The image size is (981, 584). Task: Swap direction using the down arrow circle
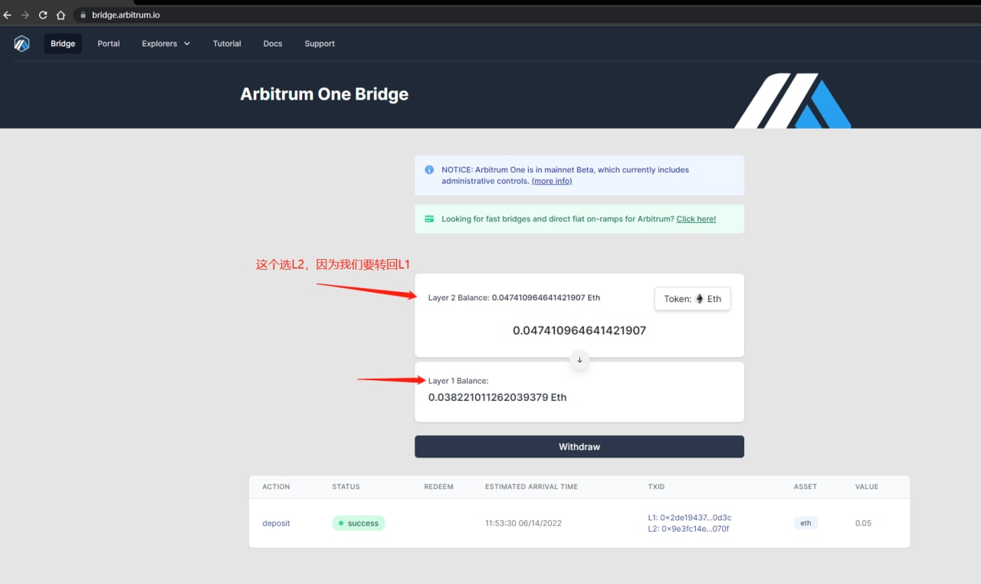pos(579,359)
